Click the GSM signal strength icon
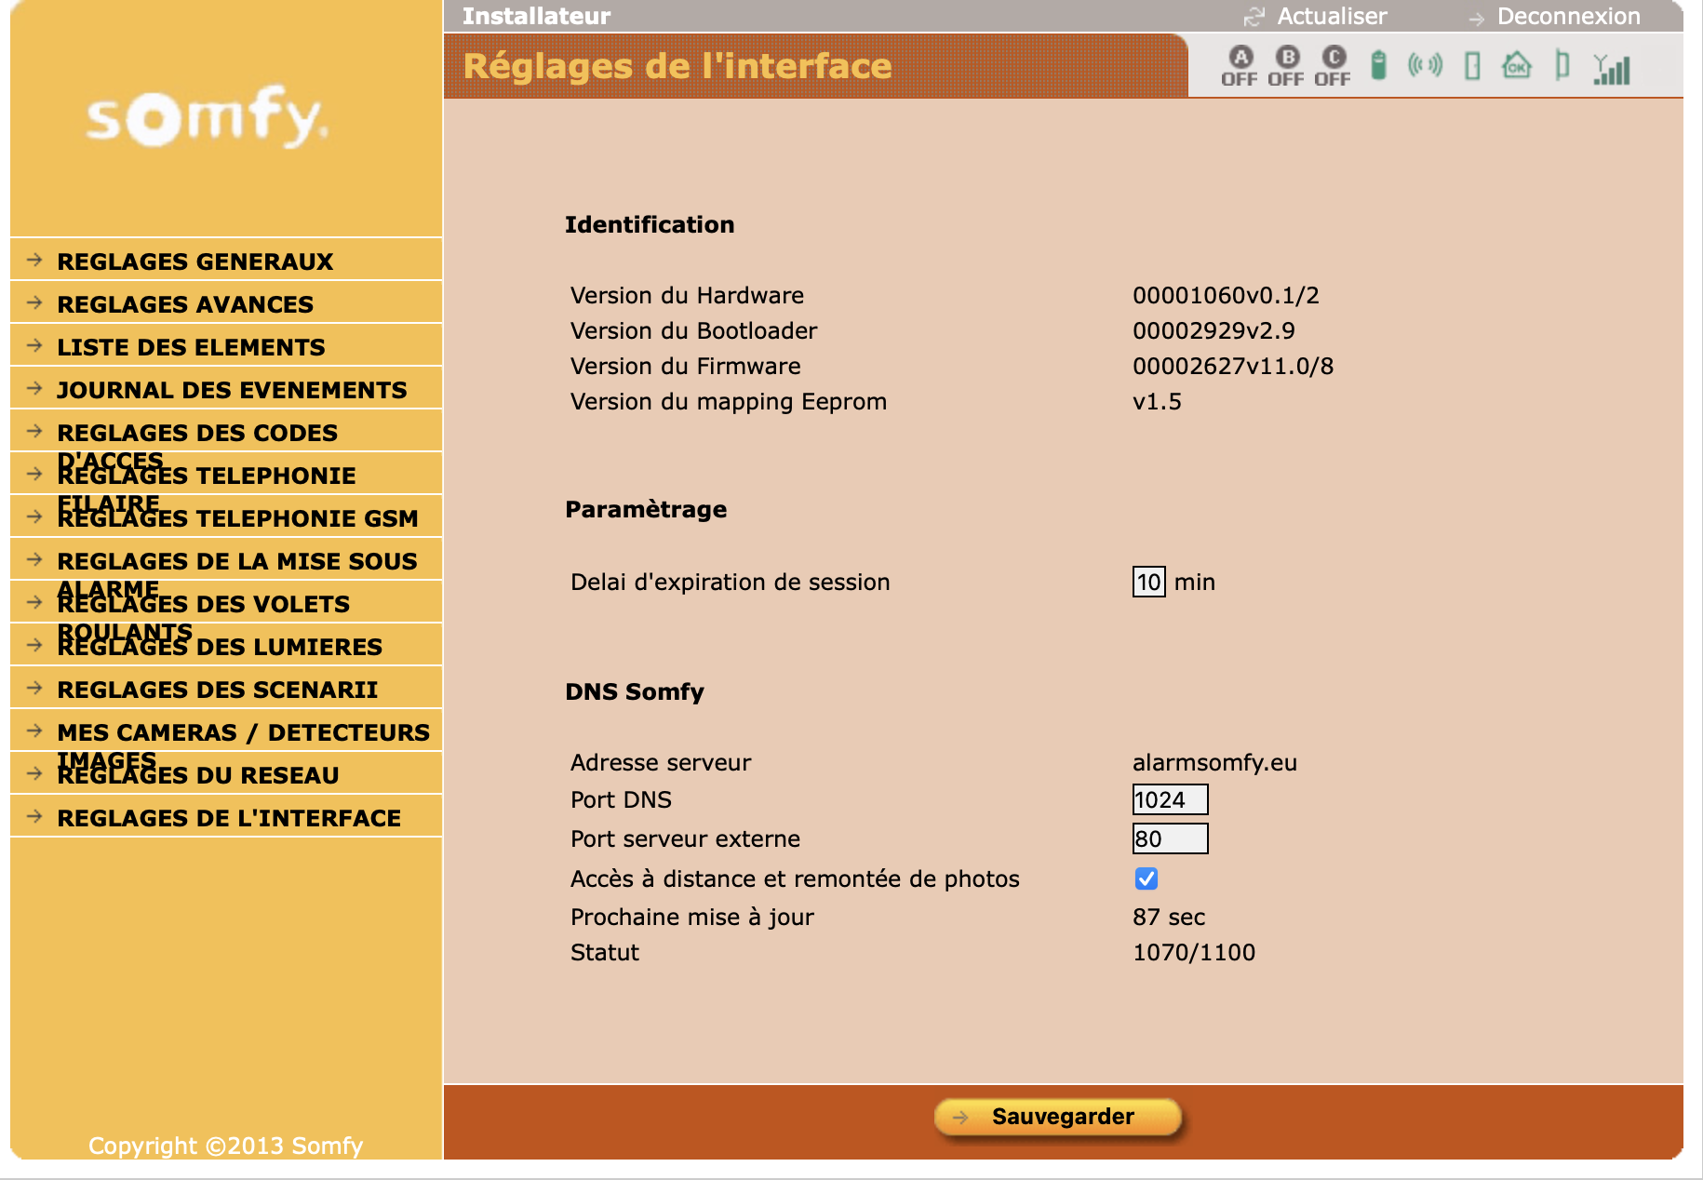Screen dimensions: 1703x1180 click(x=1612, y=69)
